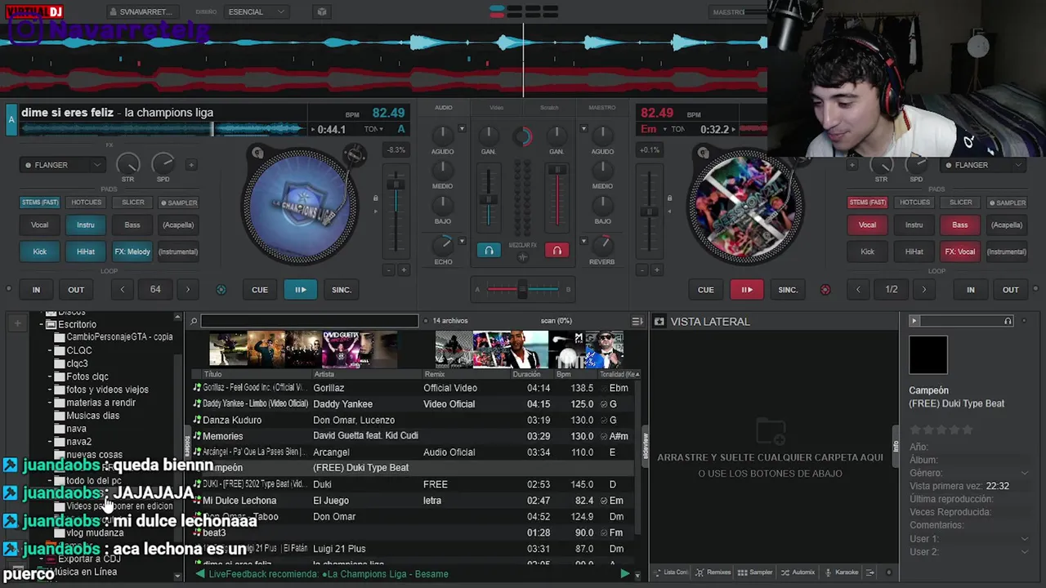Toggle left deck headphone cue button
The height and width of the screenshot is (588, 1046).
[489, 251]
